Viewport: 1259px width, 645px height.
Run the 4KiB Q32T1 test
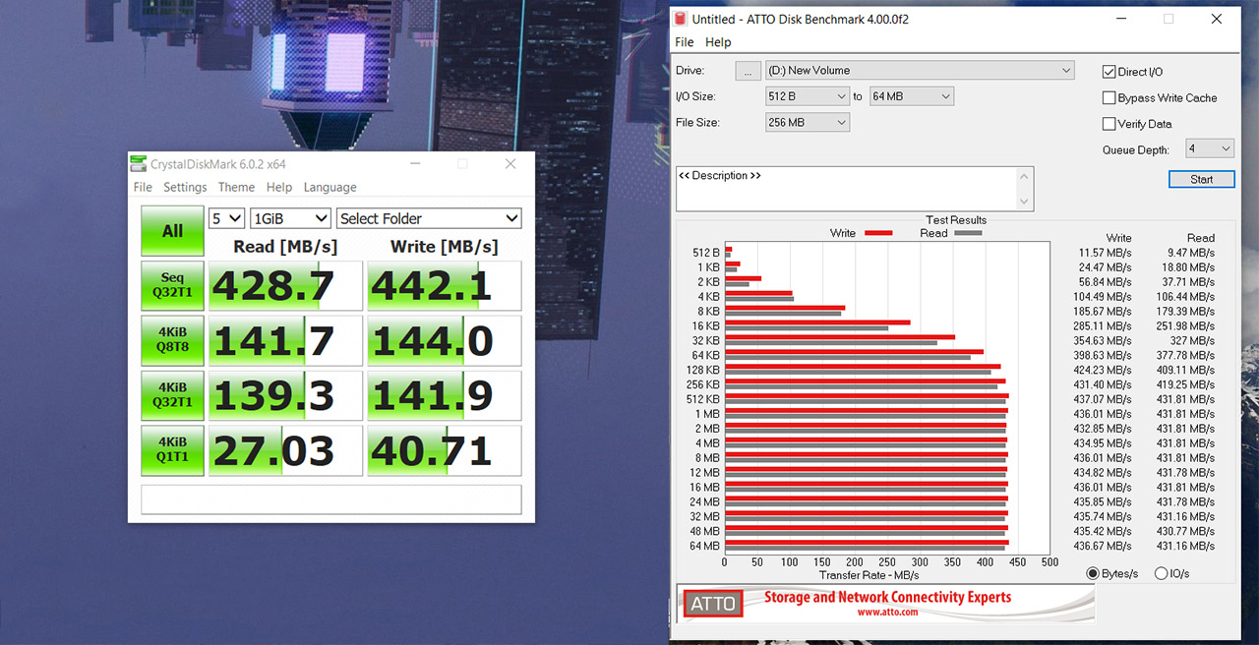172,395
